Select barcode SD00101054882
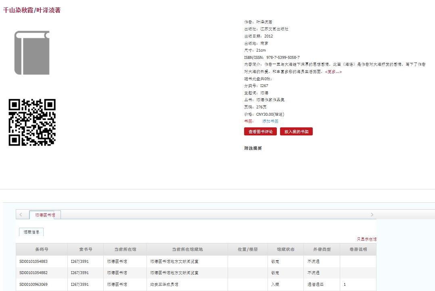This screenshot has width=435, height=291. point(33,273)
